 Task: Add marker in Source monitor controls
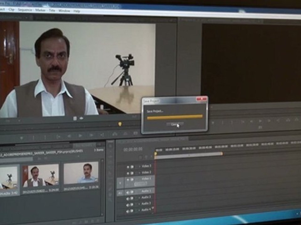pos(22,138)
